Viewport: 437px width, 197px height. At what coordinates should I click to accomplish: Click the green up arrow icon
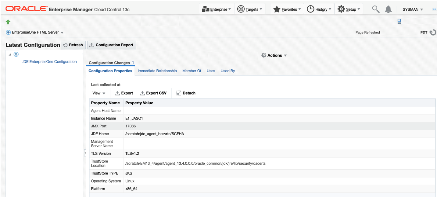(x=8, y=22)
